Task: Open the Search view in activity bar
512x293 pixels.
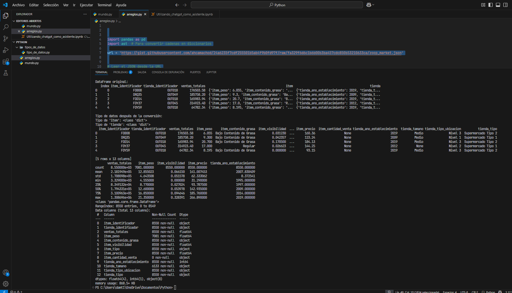Action: [x=5, y=27]
